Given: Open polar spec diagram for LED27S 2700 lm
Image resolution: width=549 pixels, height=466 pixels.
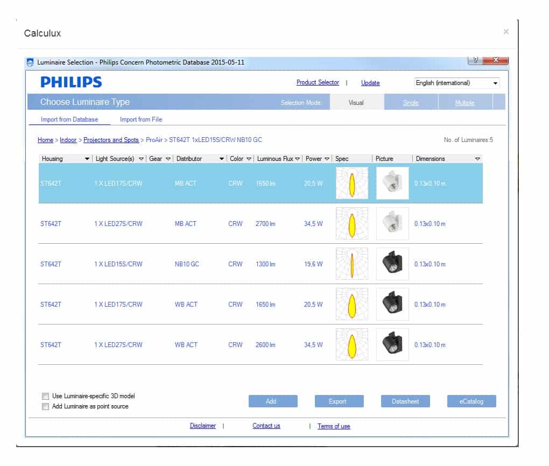Looking at the screenshot, I should coord(351,223).
